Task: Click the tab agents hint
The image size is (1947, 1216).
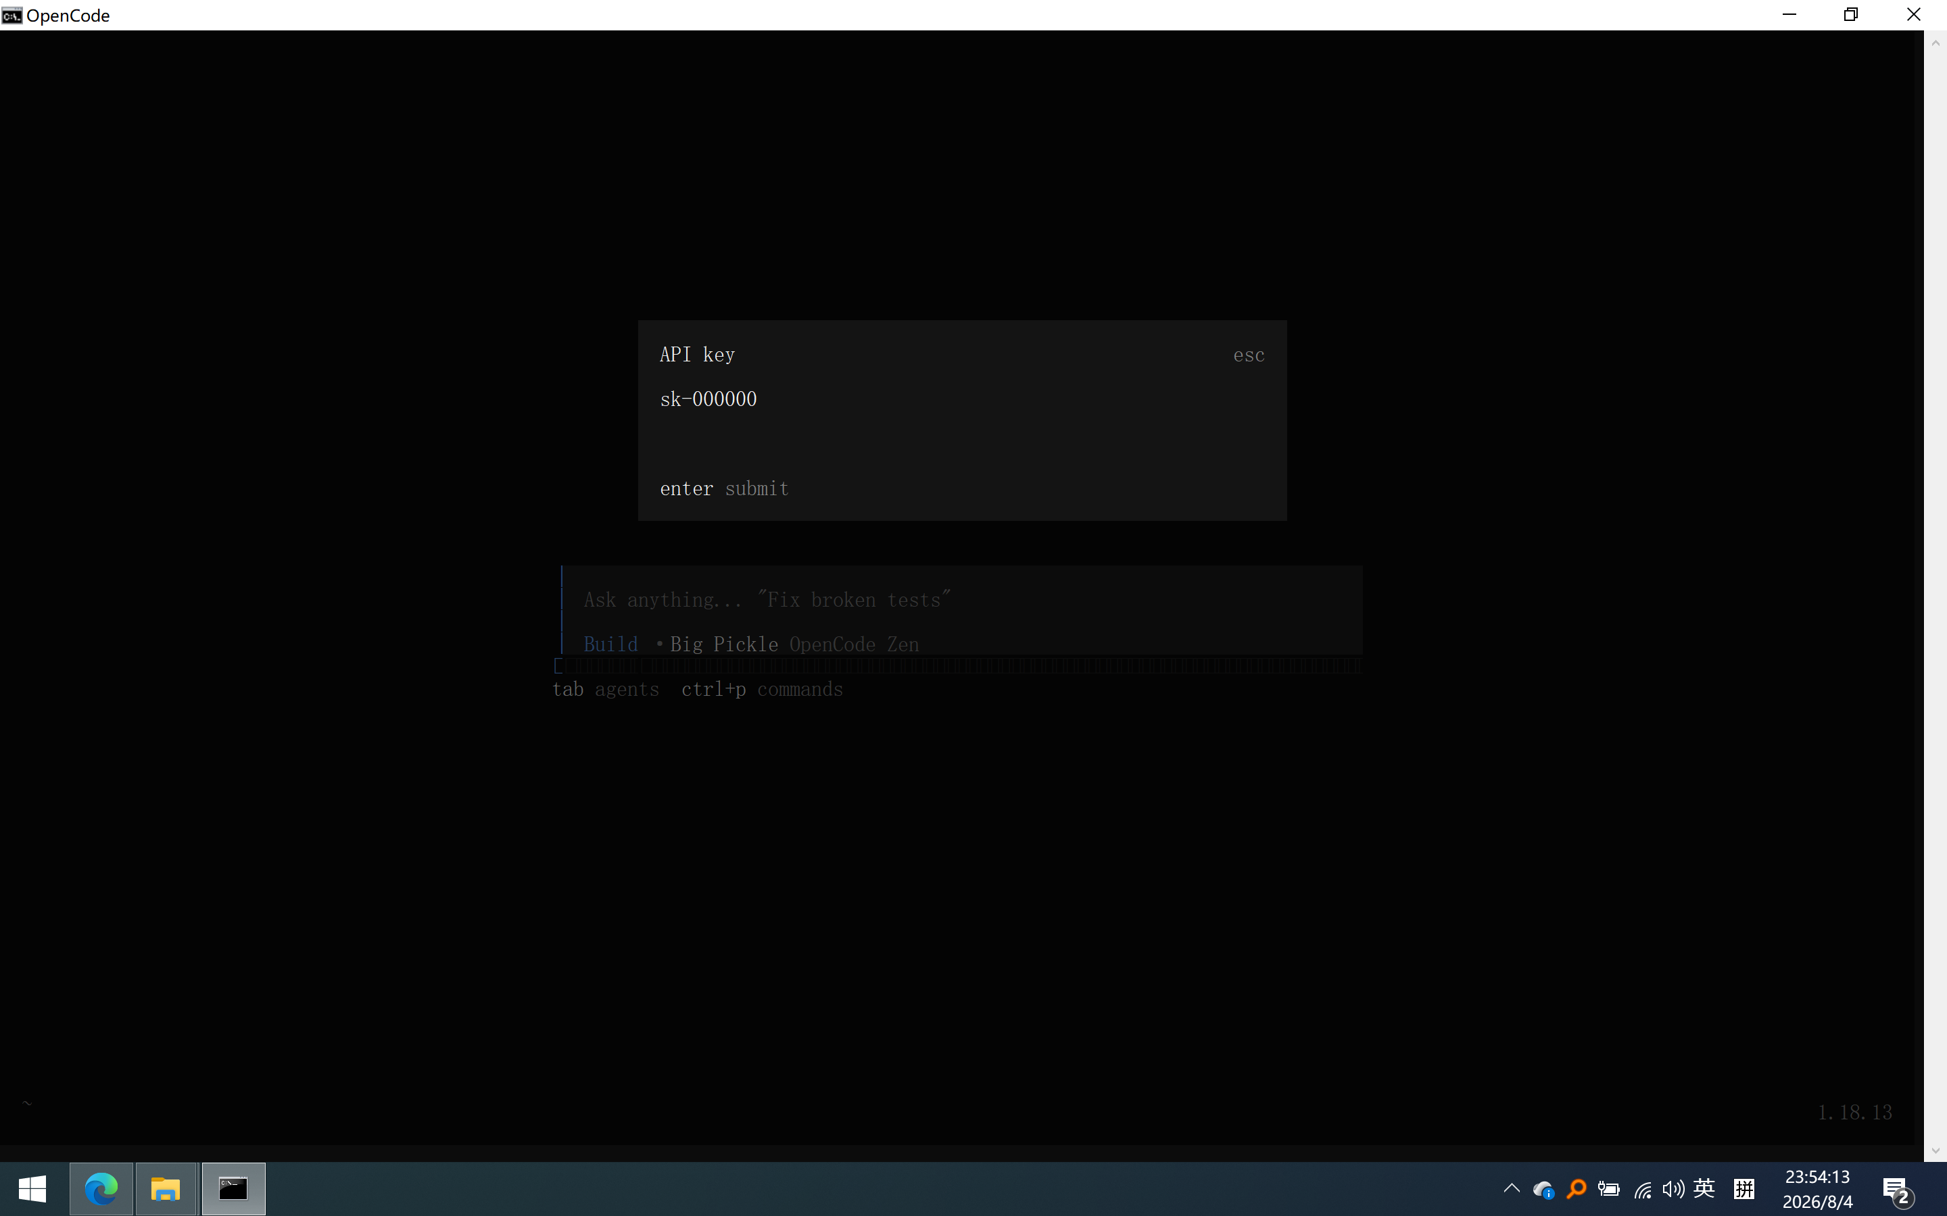Action: [x=606, y=689]
